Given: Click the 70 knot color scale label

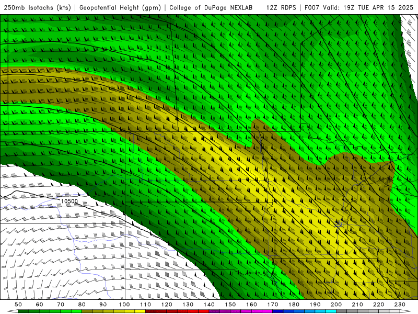Looking at the screenshot, I should [x=61, y=305].
